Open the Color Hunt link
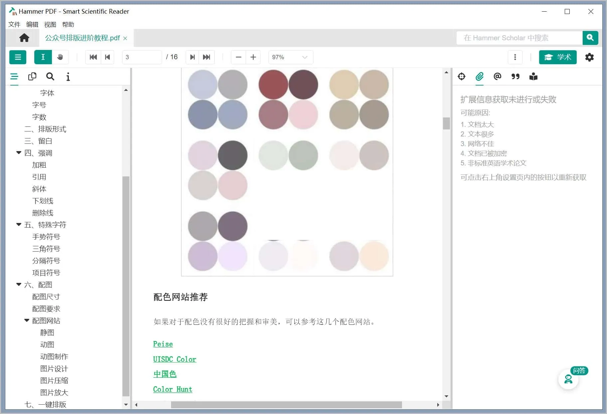The image size is (607, 414). click(172, 389)
